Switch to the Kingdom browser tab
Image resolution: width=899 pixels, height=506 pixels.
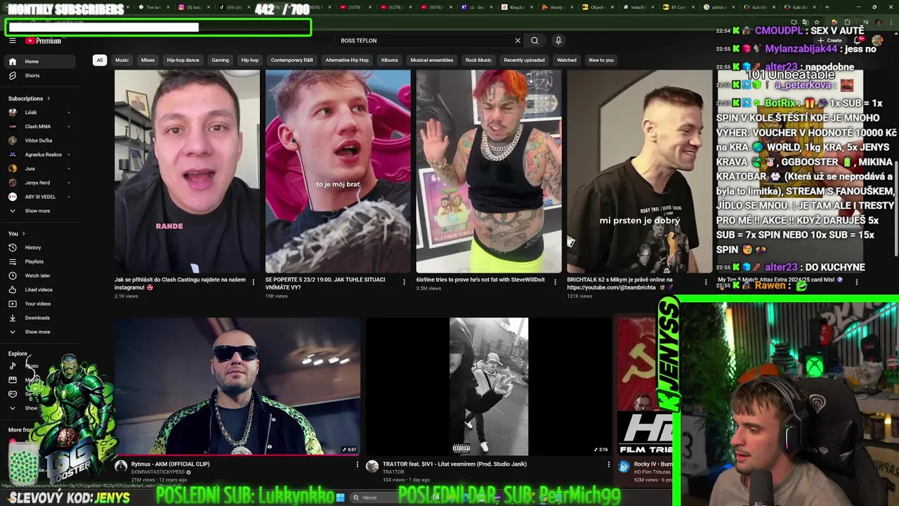516,7
